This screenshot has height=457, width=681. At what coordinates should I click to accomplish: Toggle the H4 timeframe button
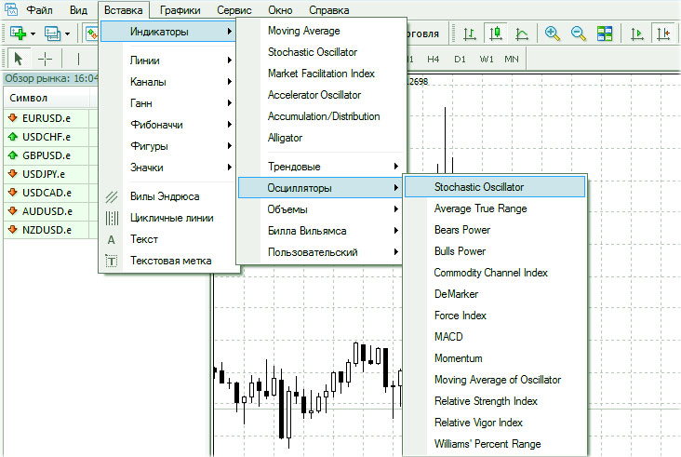tap(434, 59)
